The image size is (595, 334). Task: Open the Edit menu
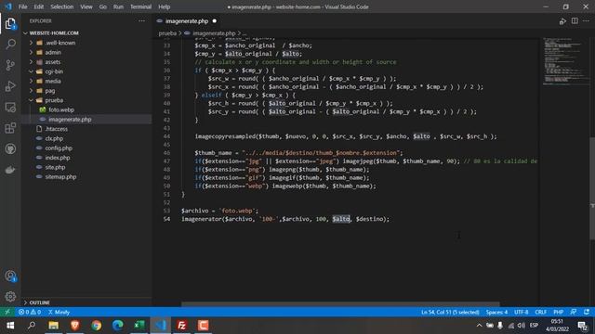click(39, 6)
